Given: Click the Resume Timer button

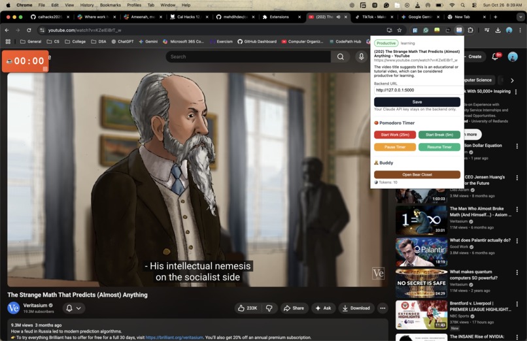Looking at the screenshot, I should click(439, 147).
